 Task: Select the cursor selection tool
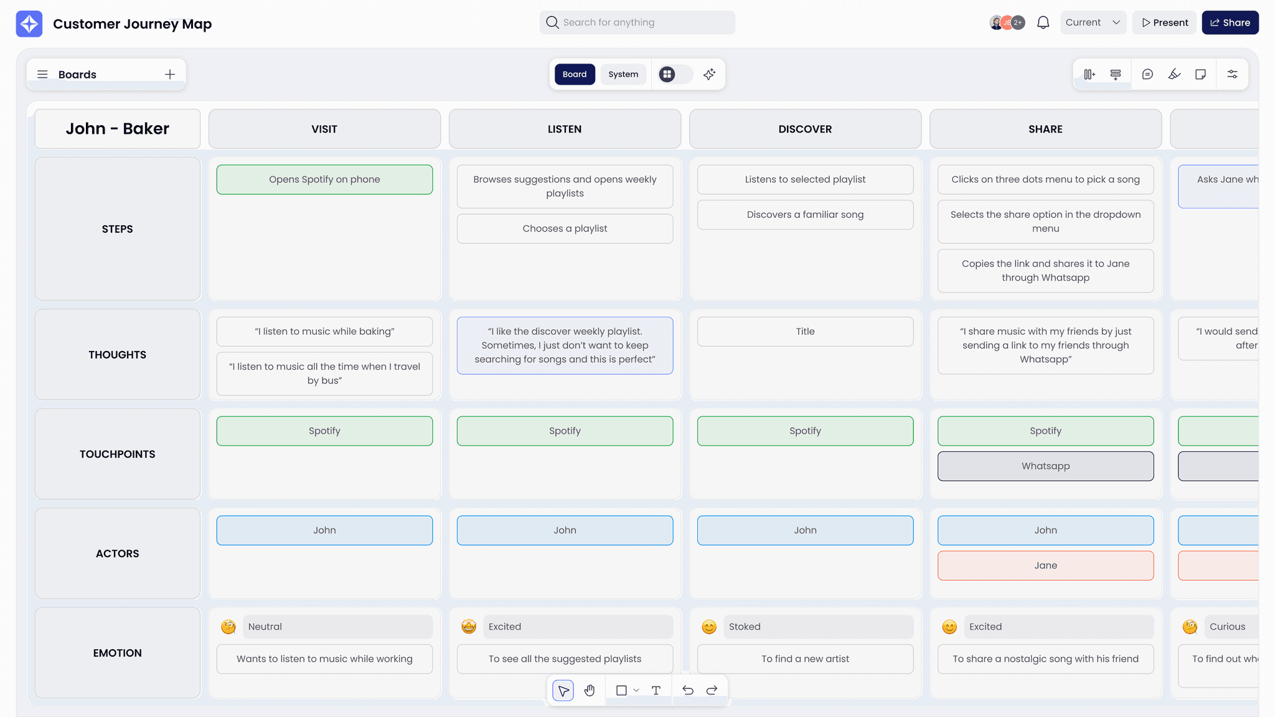click(x=563, y=690)
